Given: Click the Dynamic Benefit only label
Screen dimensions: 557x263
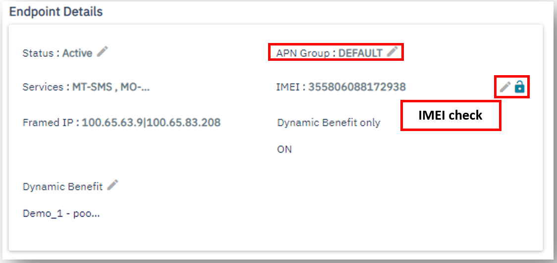Looking at the screenshot, I should point(329,123).
